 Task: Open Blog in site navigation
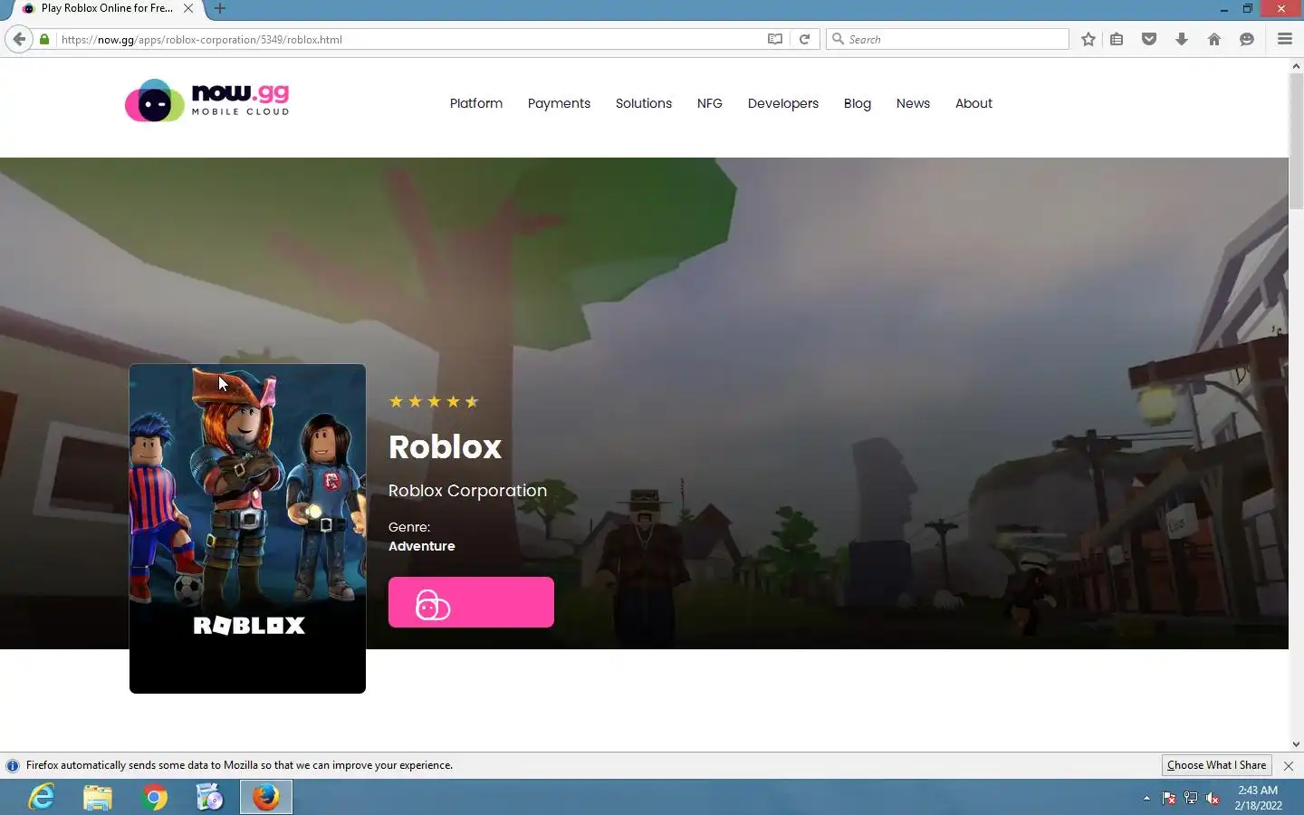[858, 103]
